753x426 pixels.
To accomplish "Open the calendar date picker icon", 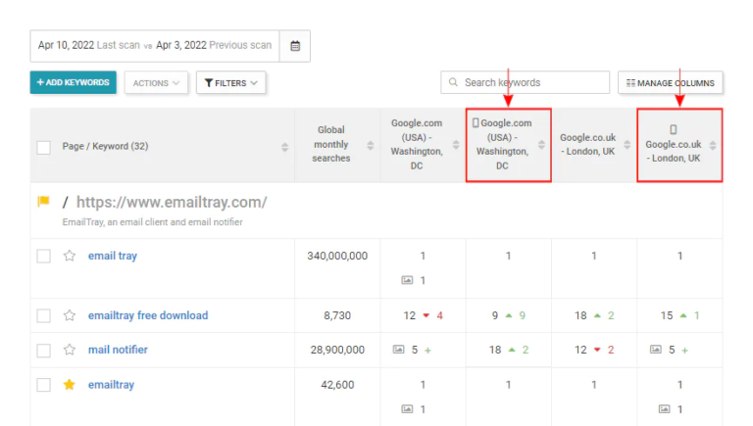I will click(295, 46).
